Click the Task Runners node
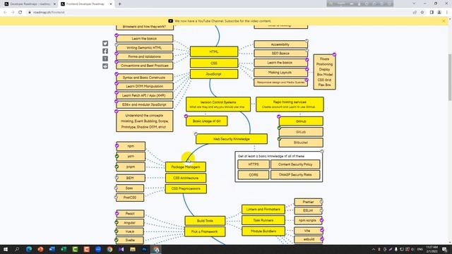Screen dimensions: 452x254 coord(263,220)
